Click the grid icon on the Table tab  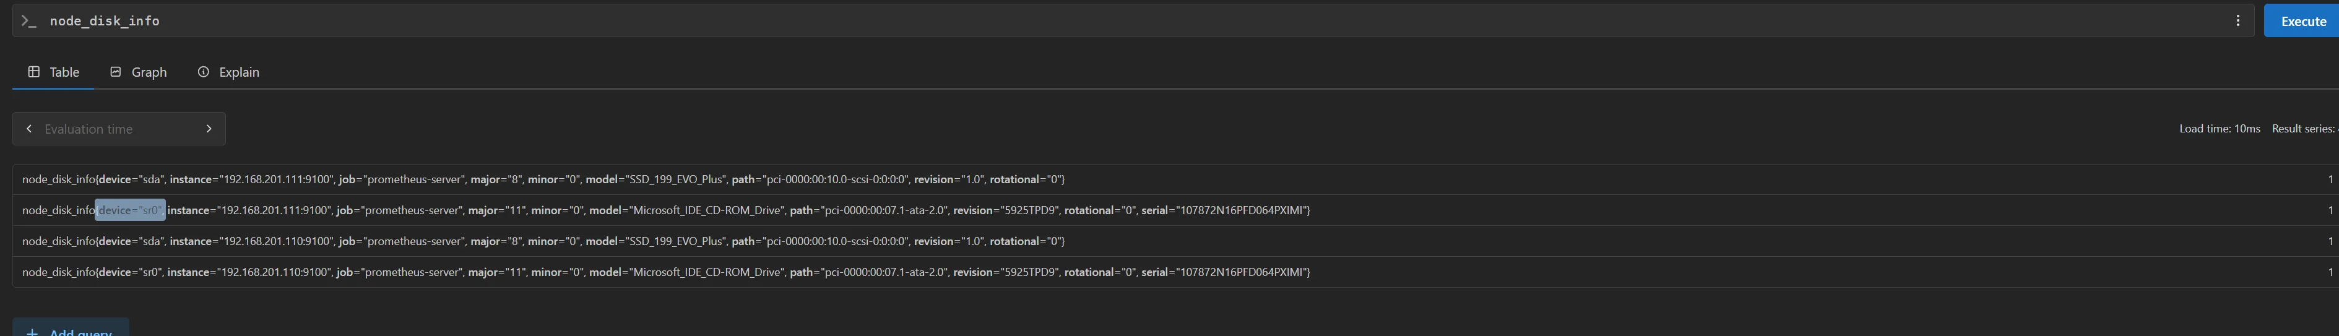click(x=33, y=72)
